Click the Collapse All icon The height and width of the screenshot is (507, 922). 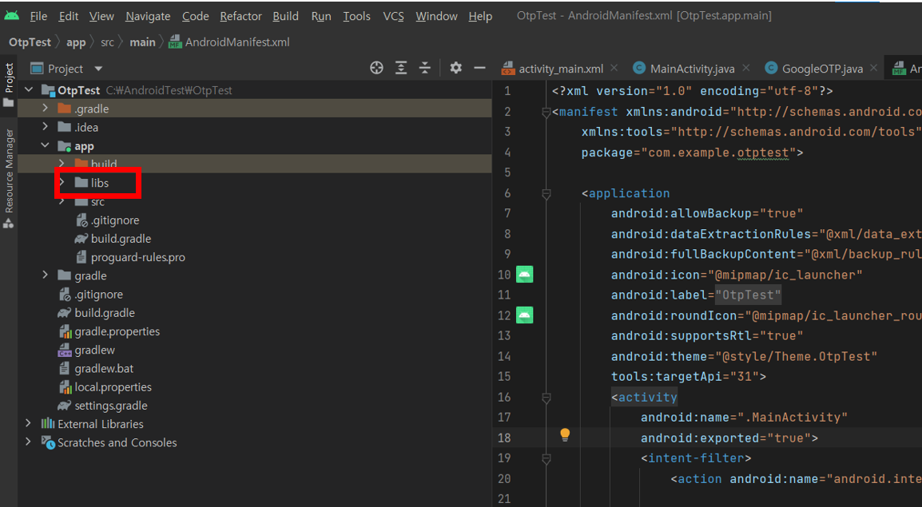click(424, 68)
